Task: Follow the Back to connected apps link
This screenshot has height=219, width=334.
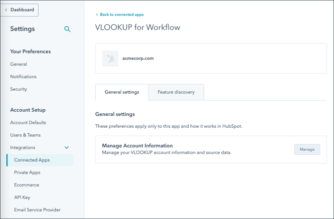Action: (120, 14)
